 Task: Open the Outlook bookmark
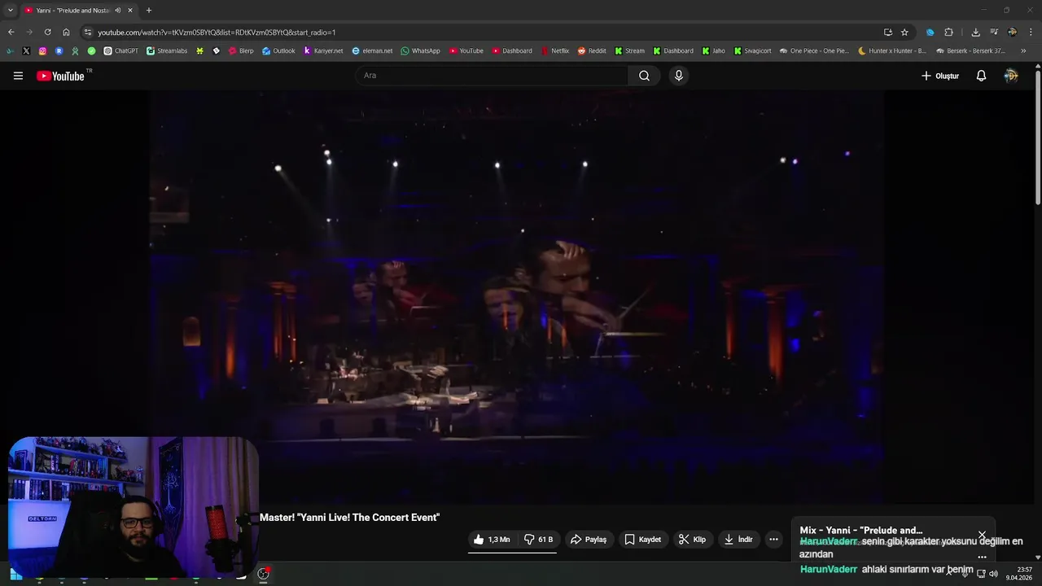point(278,50)
